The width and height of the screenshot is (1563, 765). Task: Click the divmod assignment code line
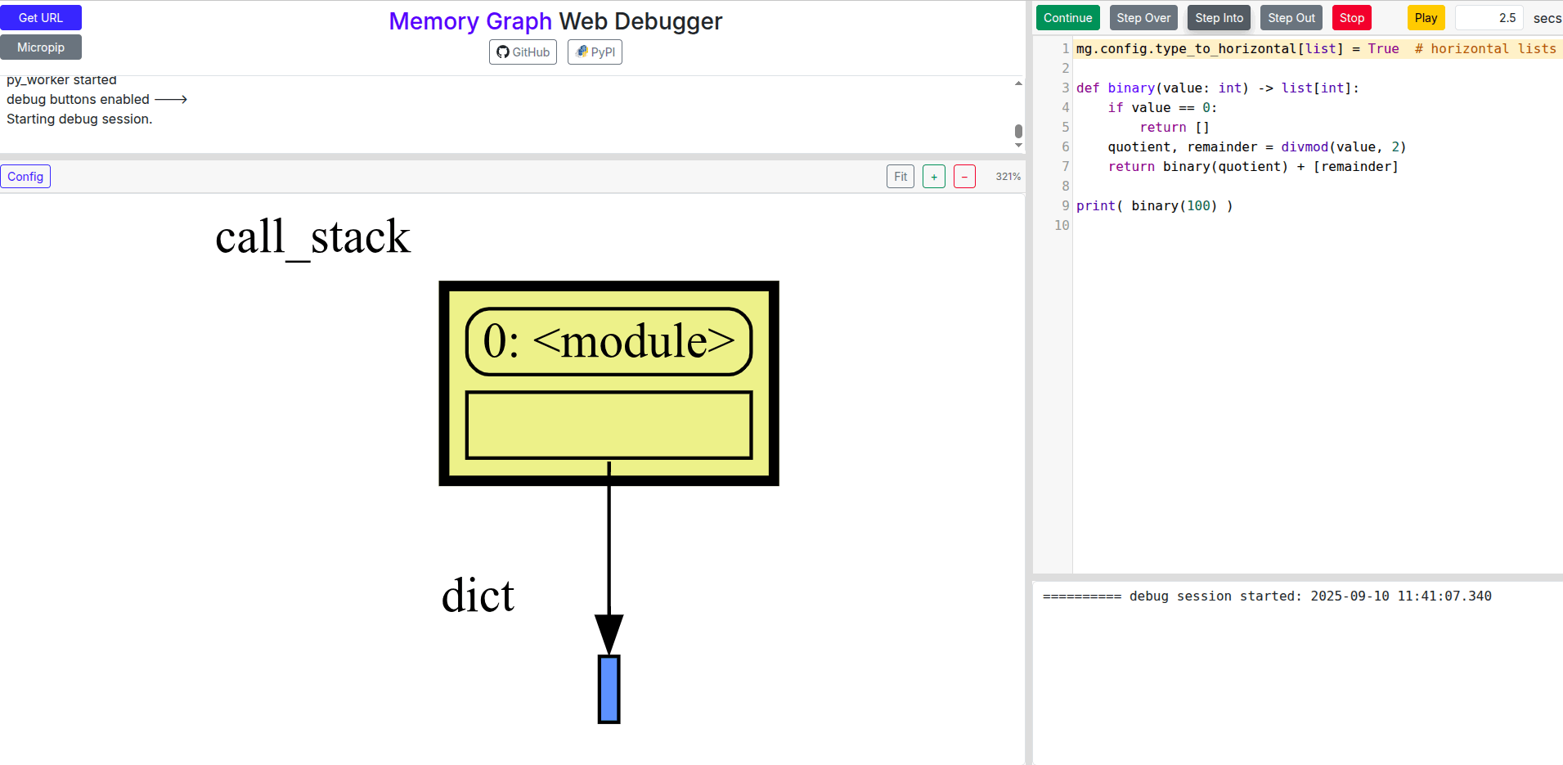[x=1257, y=147]
